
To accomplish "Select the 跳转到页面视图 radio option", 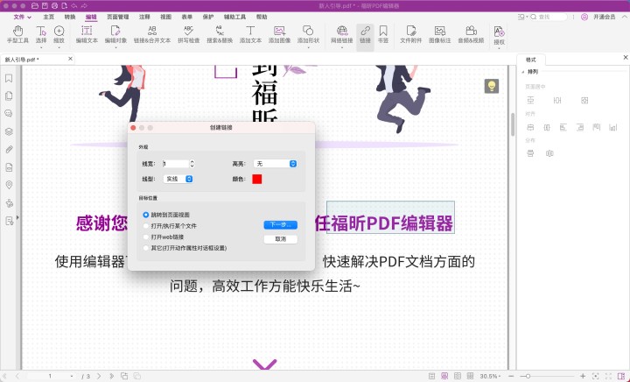I will tap(146, 214).
